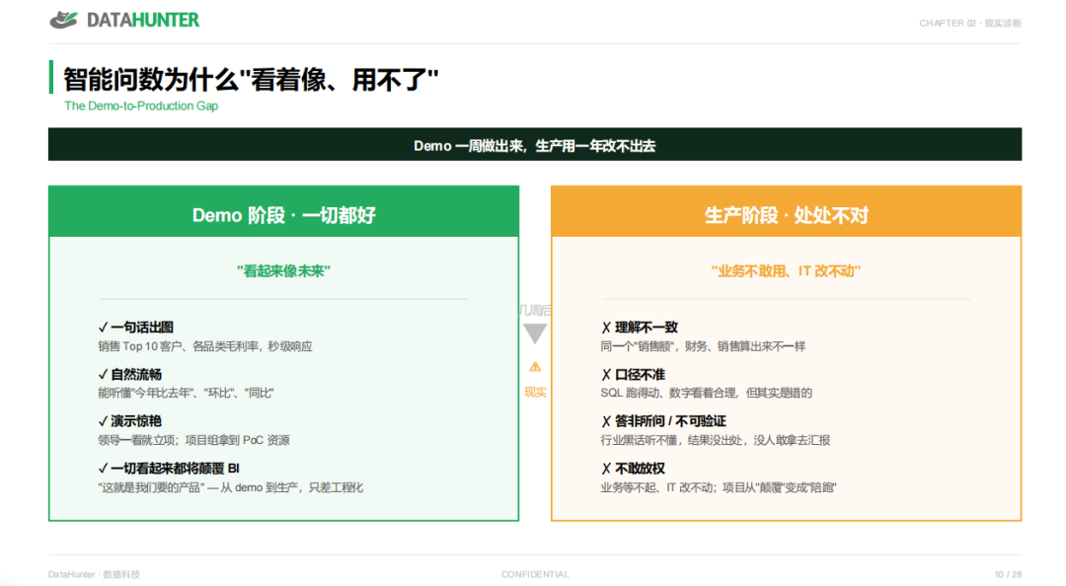Select the orange quote '业务不敢用、IT 改不动'

coord(786,271)
